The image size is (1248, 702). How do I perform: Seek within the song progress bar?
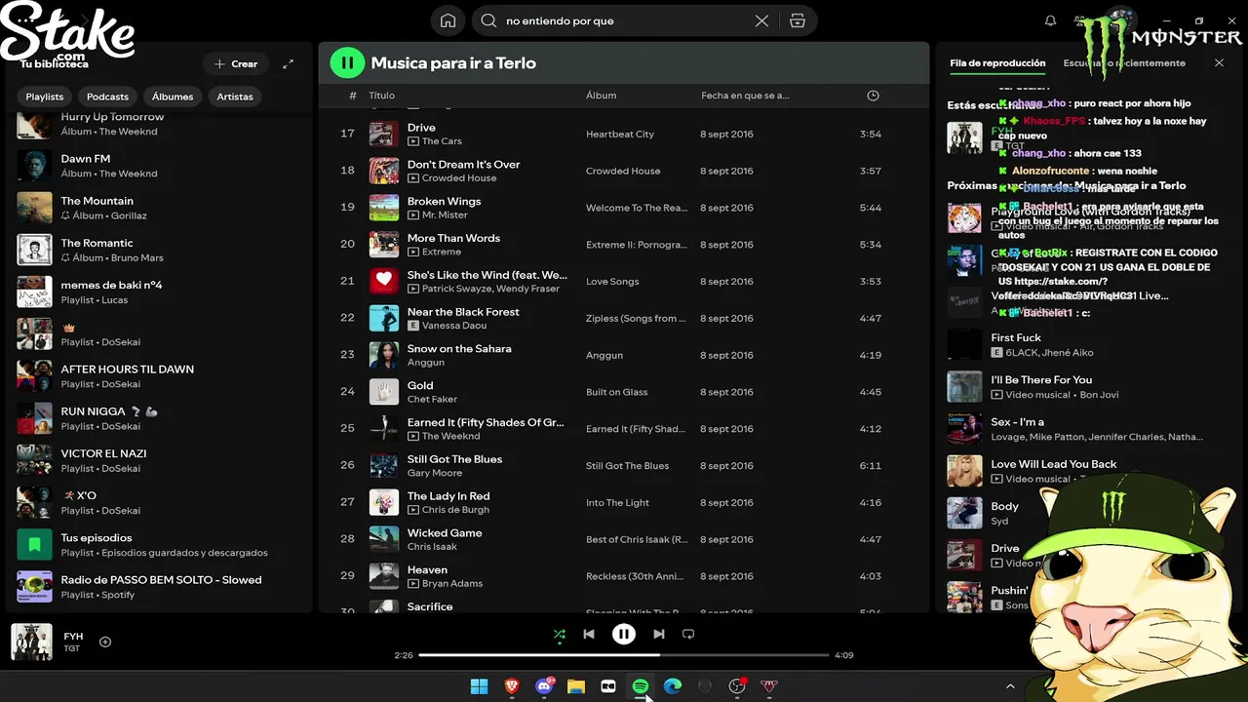click(x=624, y=655)
